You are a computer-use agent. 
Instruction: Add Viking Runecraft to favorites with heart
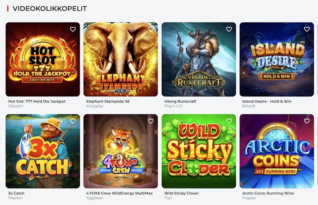[x=229, y=29]
